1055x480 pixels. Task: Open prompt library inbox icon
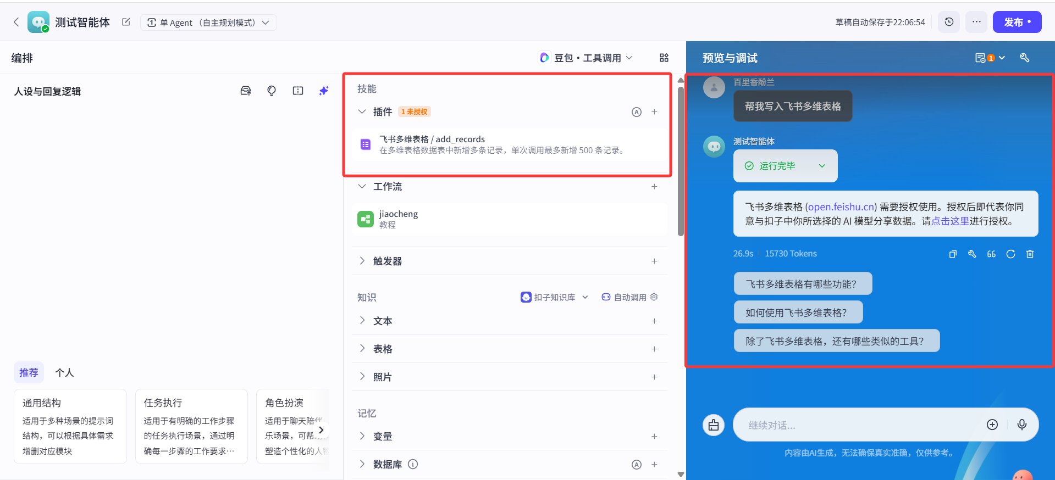tap(246, 91)
